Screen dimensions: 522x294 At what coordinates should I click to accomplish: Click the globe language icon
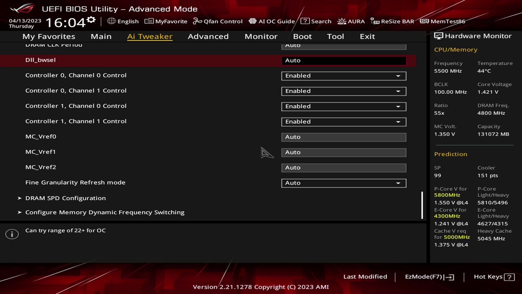pyautogui.click(x=111, y=21)
